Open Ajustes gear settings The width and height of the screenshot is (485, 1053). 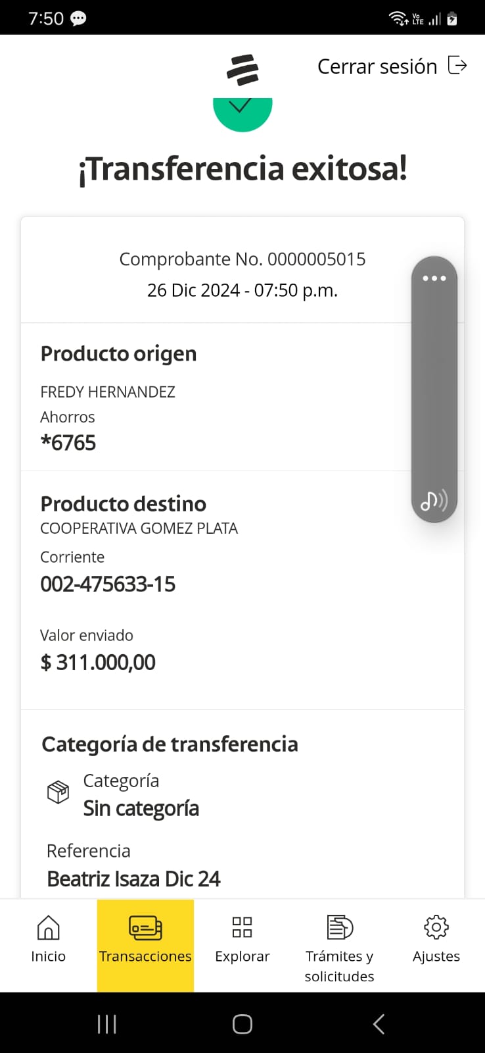coord(436,939)
